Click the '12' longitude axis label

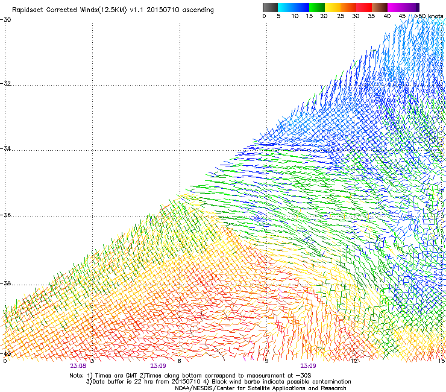point(354,361)
